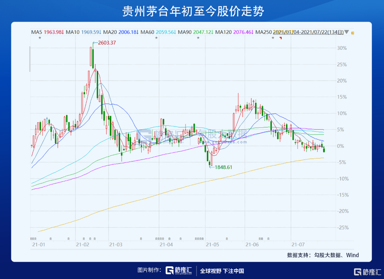Screen dimensions: 384x279
Task: Click the 格隆汇 logo in the bottom bar
Action: pos(179,270)
